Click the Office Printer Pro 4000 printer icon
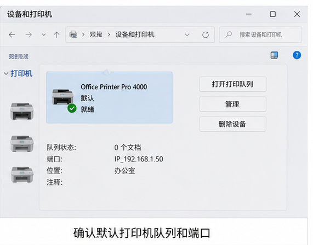Screen dimensions: 313x245 (x=62, y=97)
